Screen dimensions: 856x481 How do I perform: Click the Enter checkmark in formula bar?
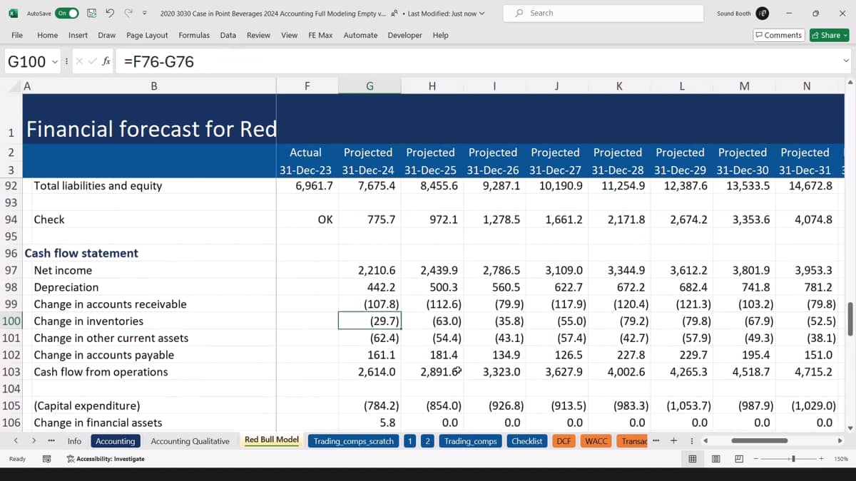[91, 62]
